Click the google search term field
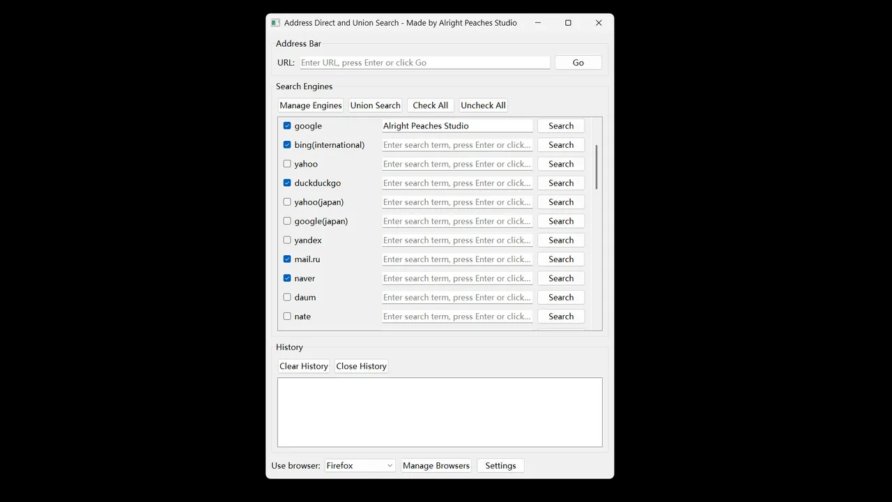The height and width of the screenshot is (502, 892). tap(457, 126)
